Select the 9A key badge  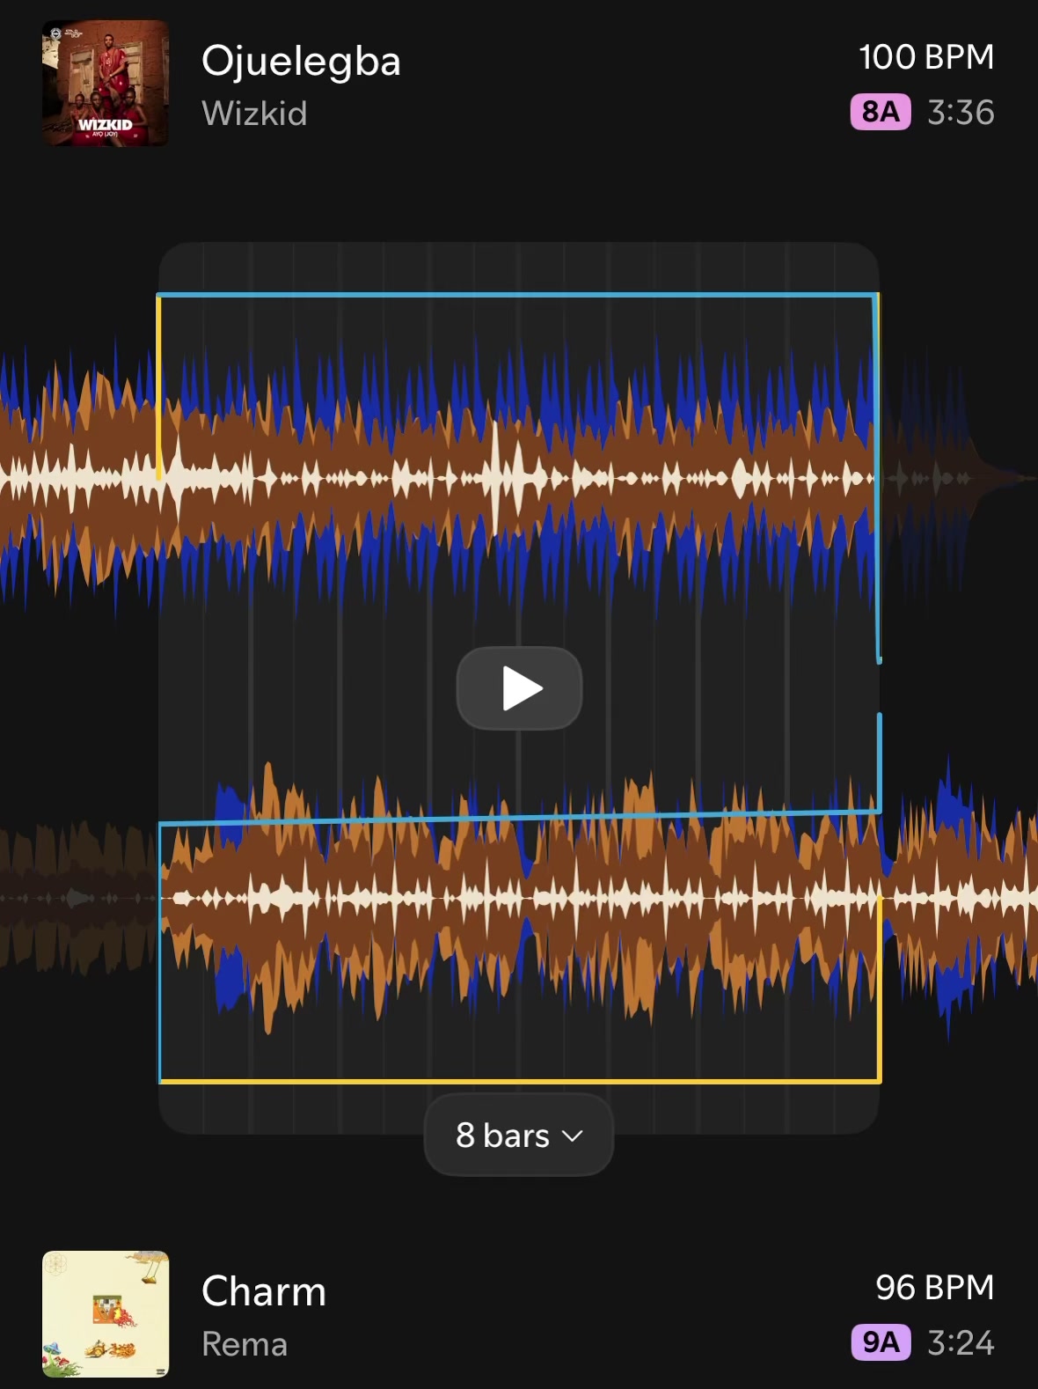[x=881, y=1342]
